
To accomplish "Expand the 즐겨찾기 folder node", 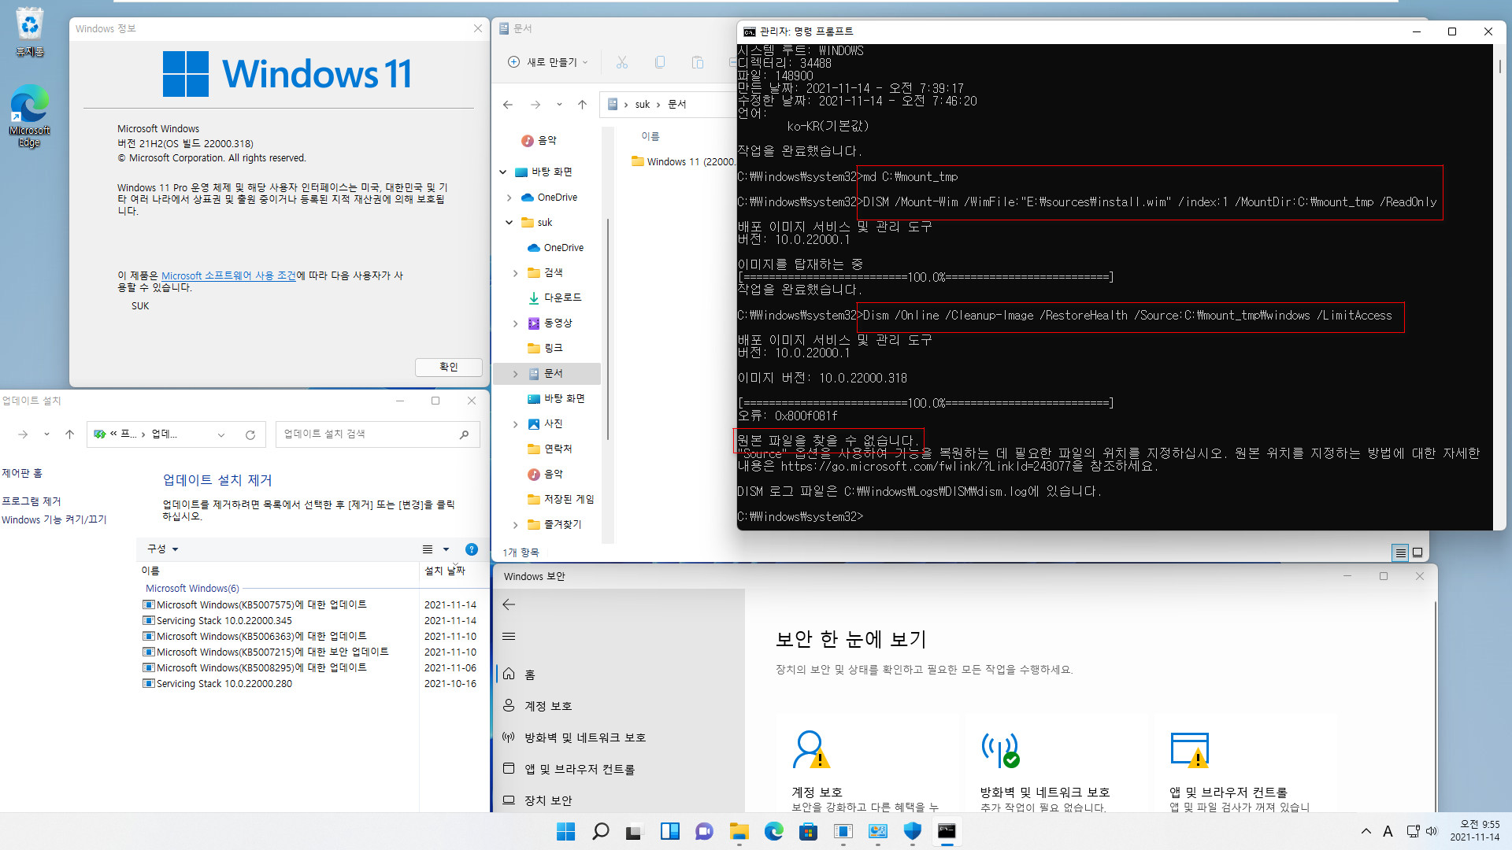I will click(516, 525).
